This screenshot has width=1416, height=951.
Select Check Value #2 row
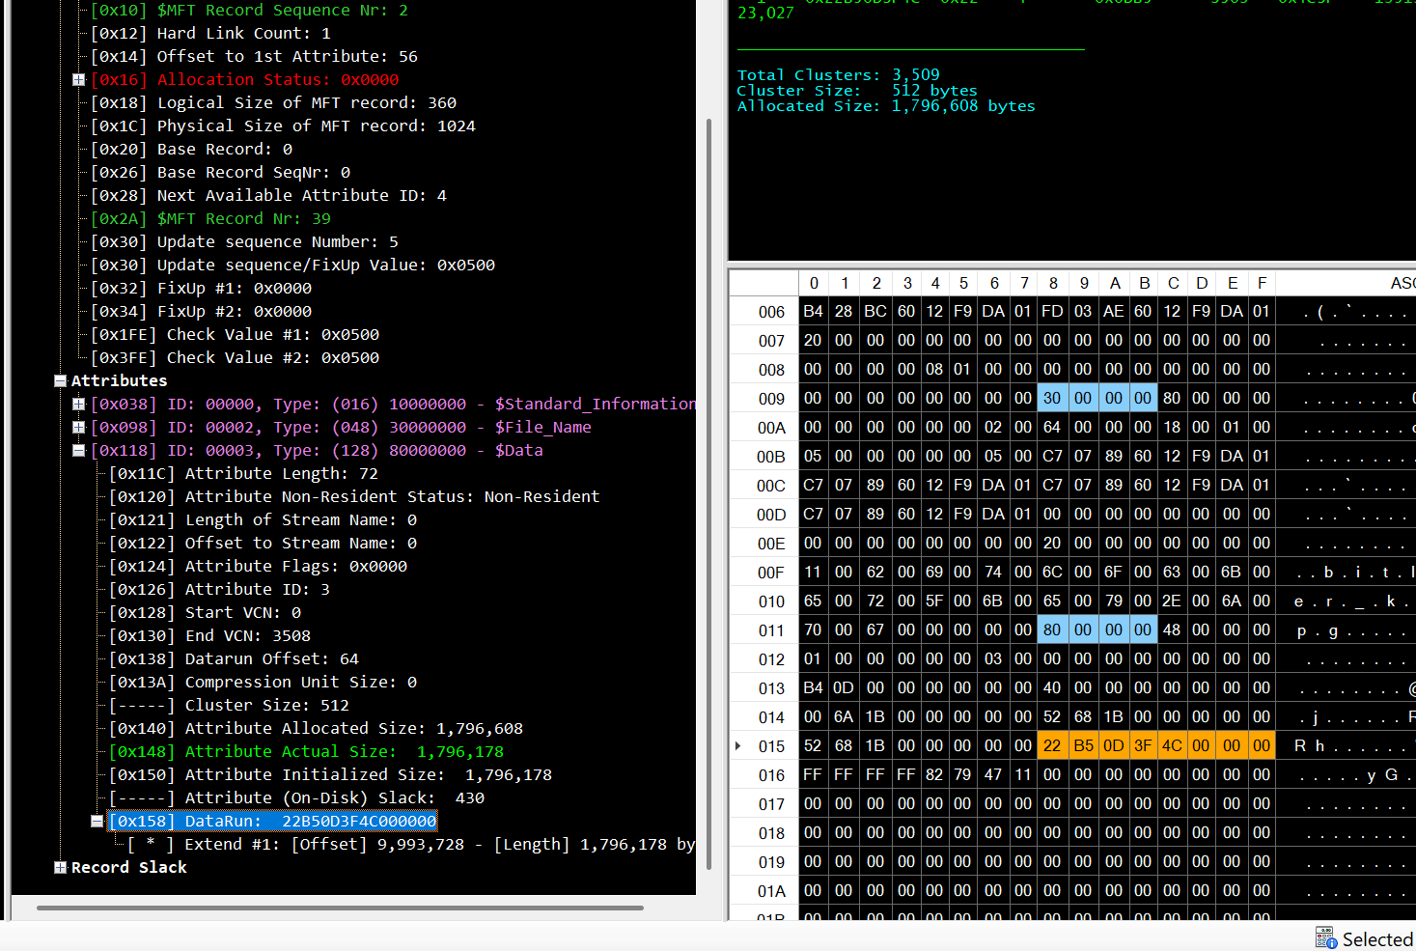pos(235,358)
